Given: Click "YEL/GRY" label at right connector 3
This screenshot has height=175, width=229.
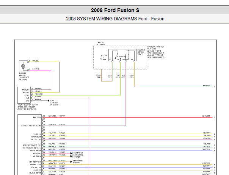Looking at the screenshot, I should pyautogui.click(x=207, y=133).
